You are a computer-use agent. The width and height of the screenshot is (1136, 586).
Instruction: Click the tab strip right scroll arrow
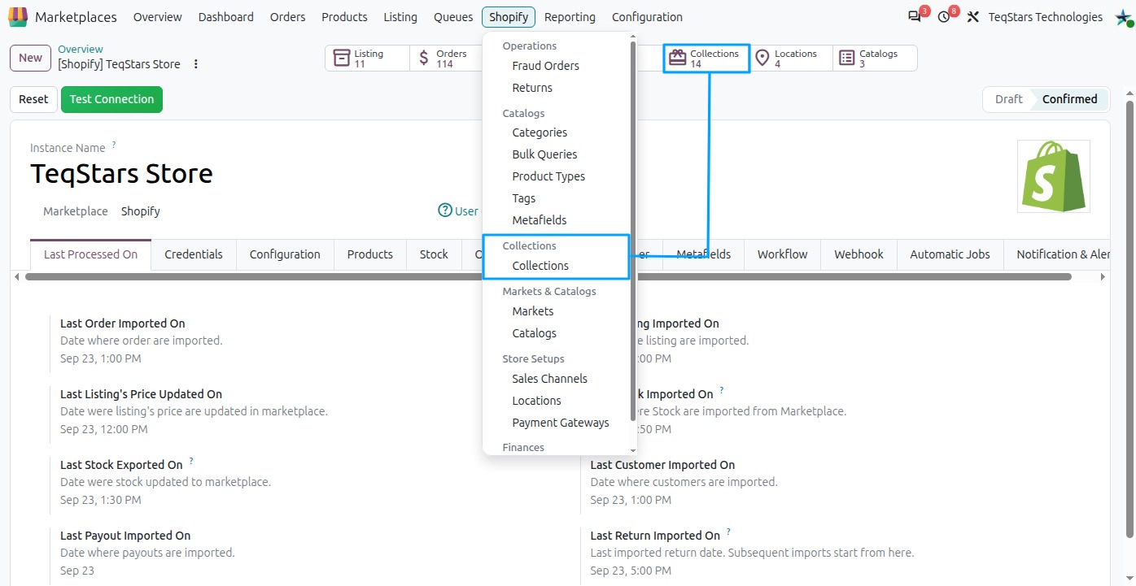(x=1103, y=277)
